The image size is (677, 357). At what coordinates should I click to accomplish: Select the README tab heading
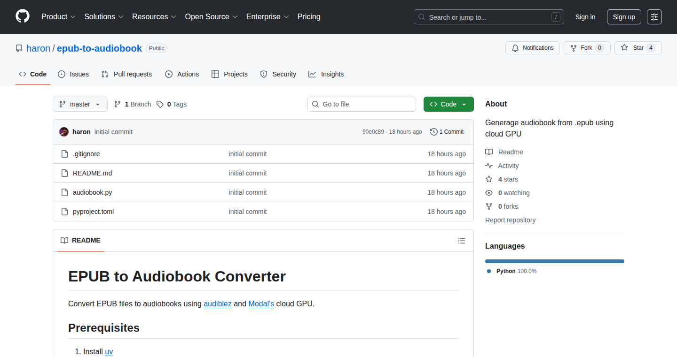pyautogui.click(x=80, y=240)
